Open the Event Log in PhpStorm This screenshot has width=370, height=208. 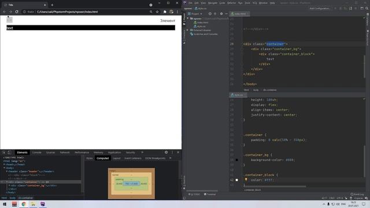[x=357, y=194]
